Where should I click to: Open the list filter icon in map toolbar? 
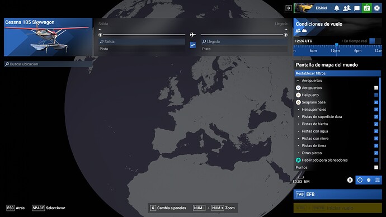pos(378,180)
